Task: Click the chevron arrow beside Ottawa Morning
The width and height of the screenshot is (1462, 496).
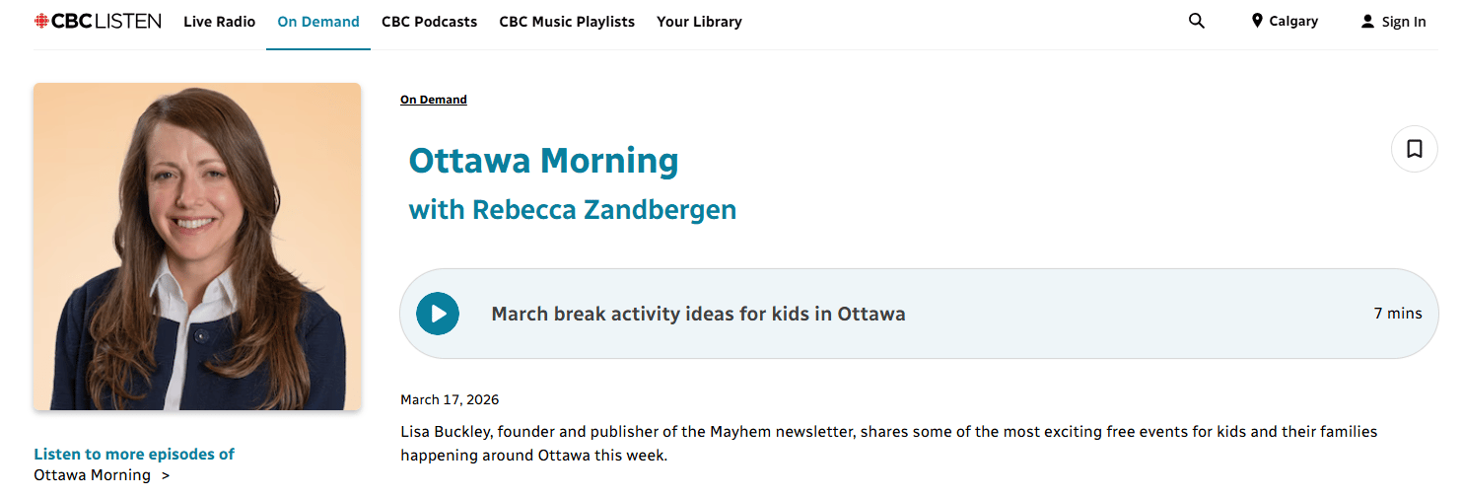Action: (x=165, y=476)
